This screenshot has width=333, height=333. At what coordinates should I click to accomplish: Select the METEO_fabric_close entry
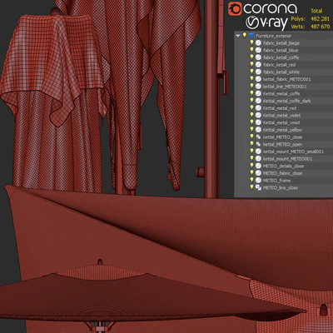[282, 173]
